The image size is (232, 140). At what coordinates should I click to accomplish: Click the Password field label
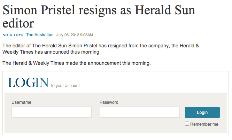pyautogui.click(x=109, y=102)
